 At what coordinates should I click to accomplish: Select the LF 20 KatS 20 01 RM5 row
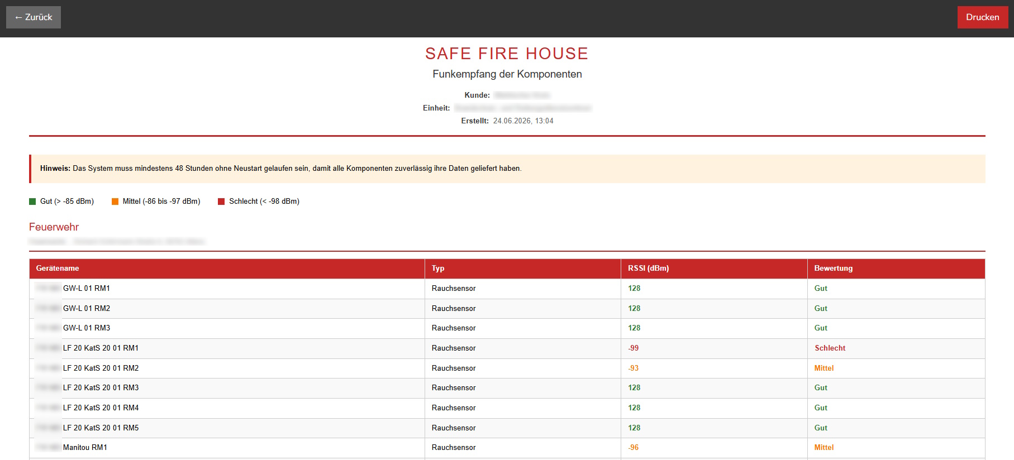tap(507, 428)
